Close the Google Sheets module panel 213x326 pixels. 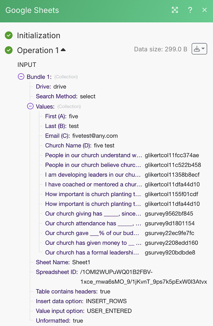204,10
